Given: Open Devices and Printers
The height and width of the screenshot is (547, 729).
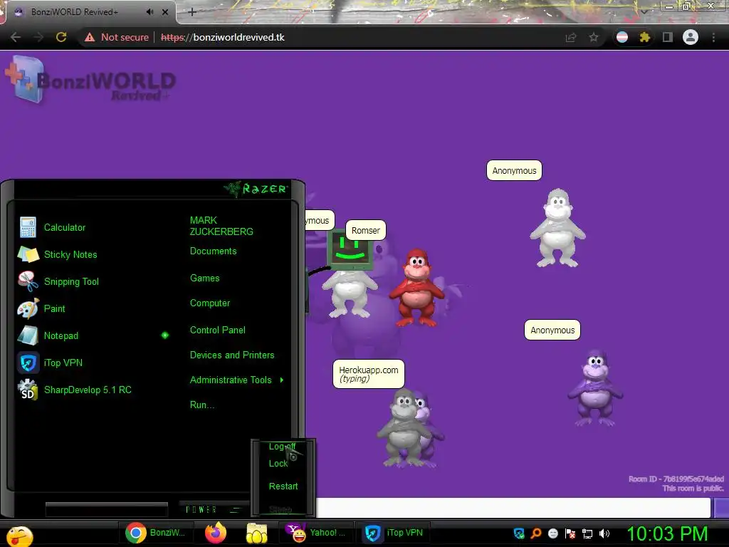Looking at the screenshot, I should (x=232, y=355).
